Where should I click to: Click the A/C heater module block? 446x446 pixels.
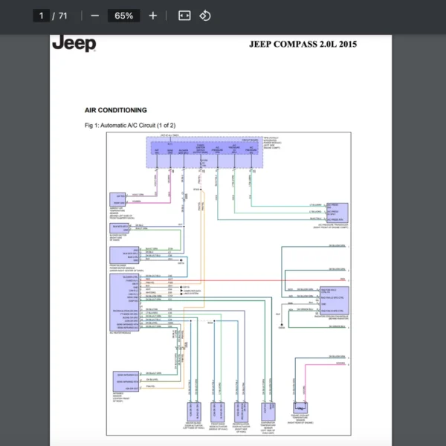click(123, 303)
